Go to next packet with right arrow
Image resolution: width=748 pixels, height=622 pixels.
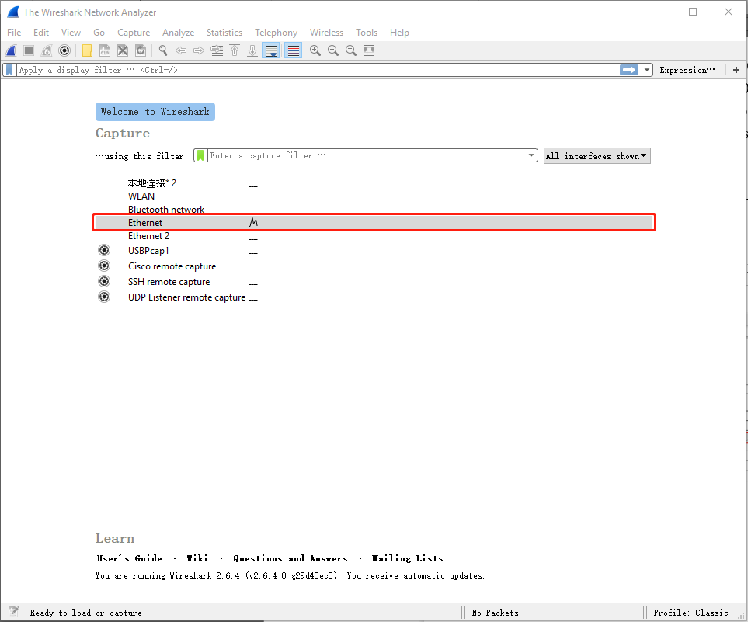tap(198, 50)
